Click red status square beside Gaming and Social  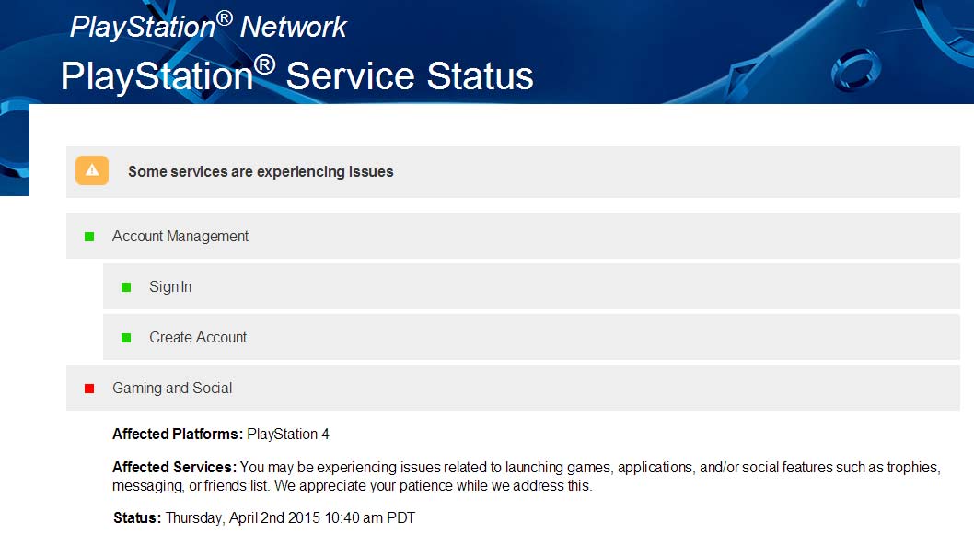click(x=89, y=389)
